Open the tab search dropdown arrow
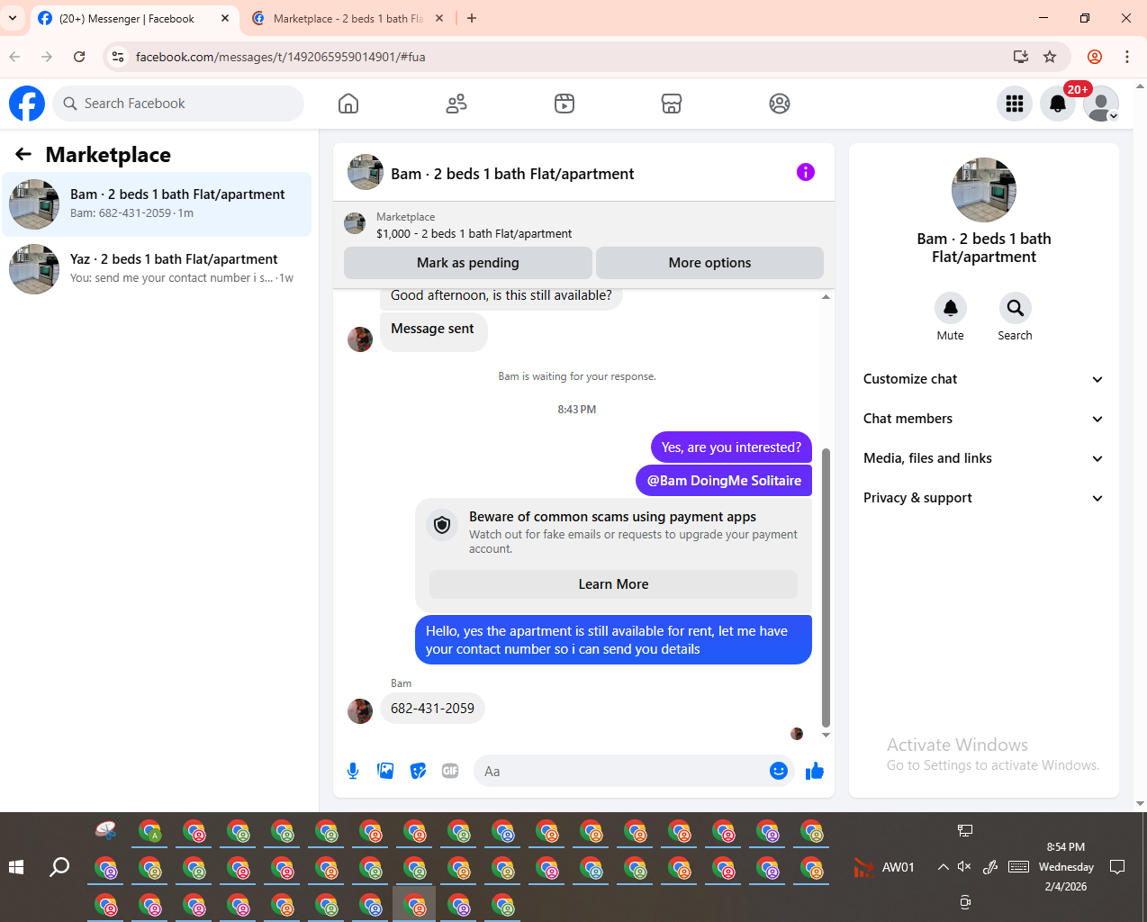 tap(13, 18)
